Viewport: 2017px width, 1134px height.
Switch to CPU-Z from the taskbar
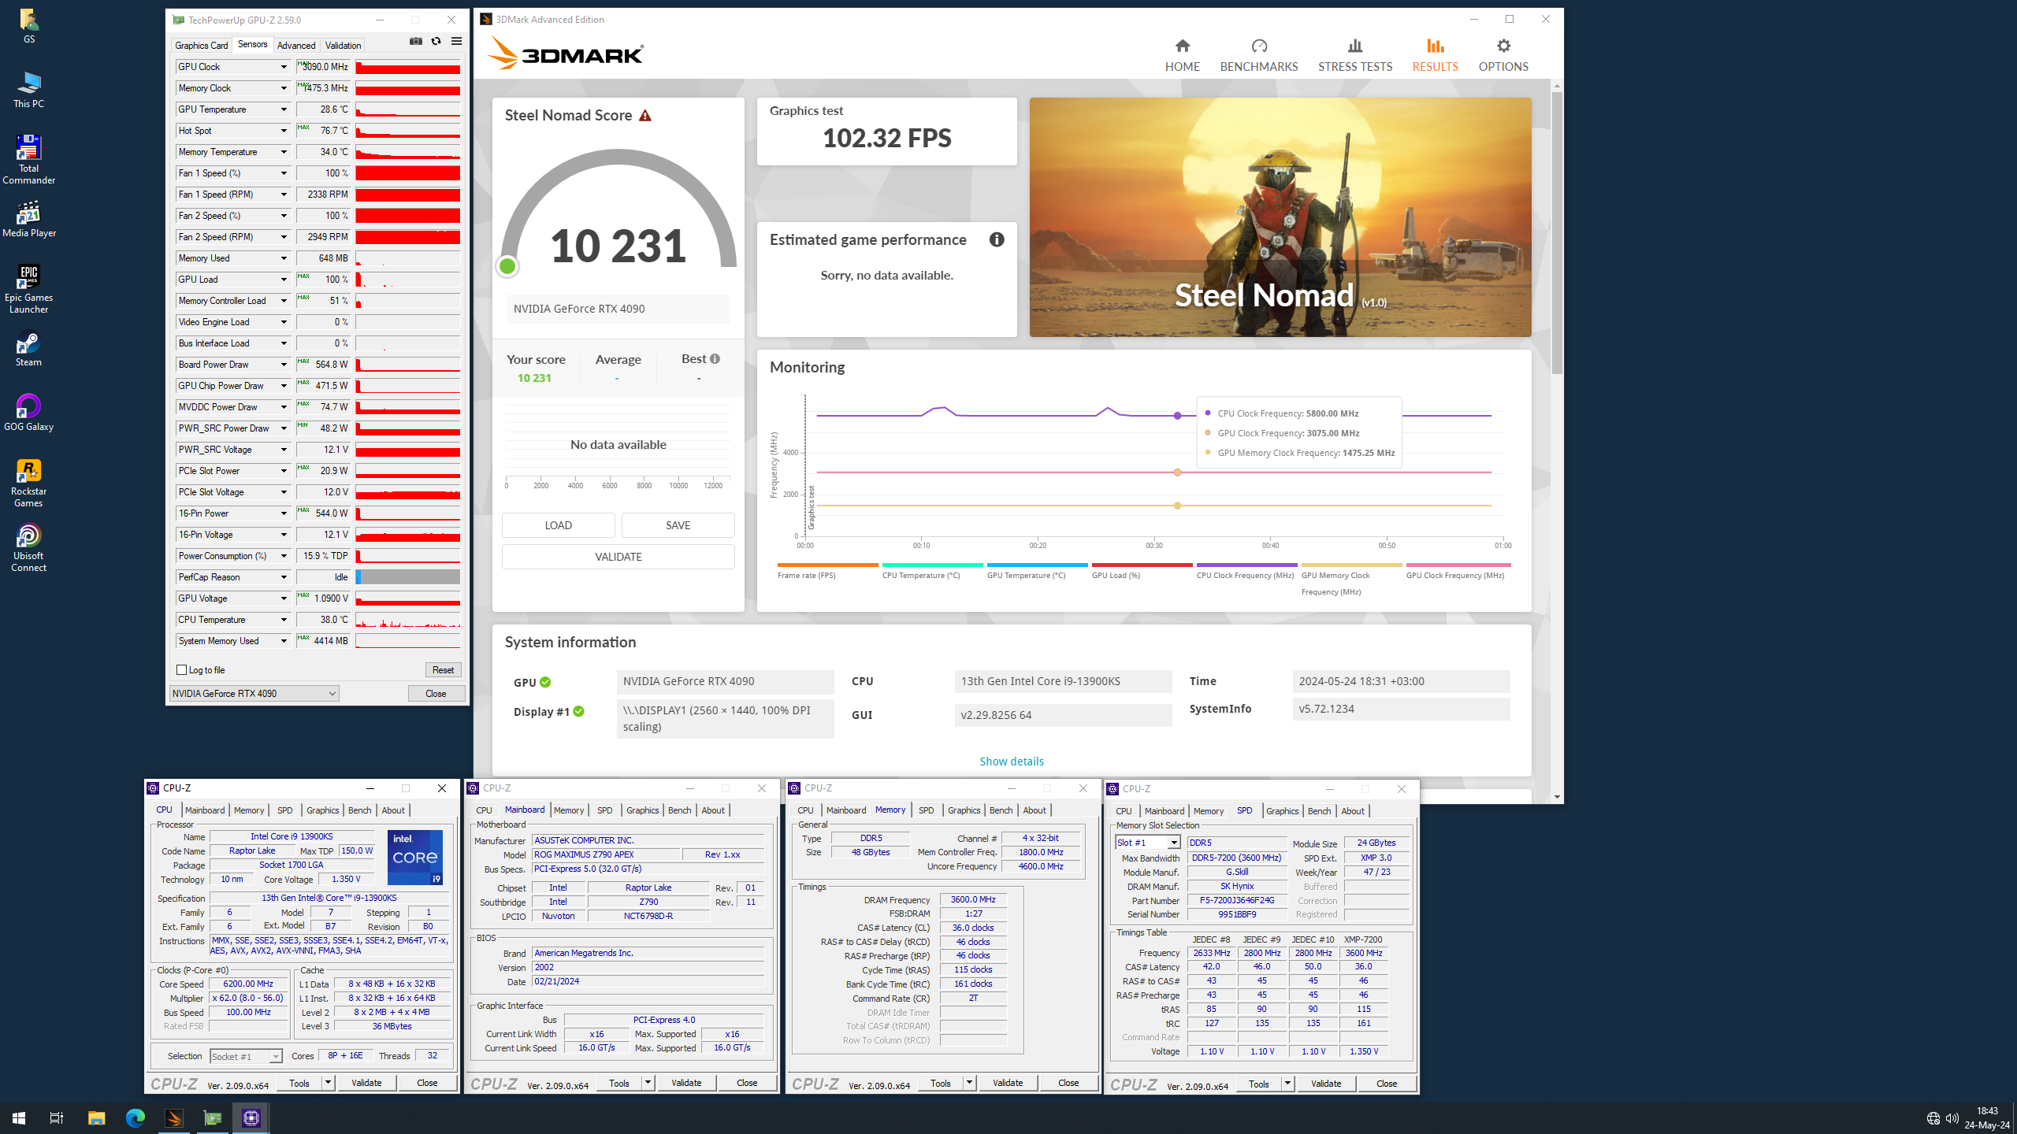tap(251, 1117)
